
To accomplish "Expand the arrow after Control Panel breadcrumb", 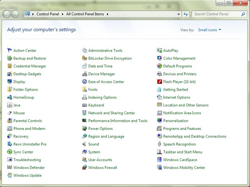I will [62, 14].
